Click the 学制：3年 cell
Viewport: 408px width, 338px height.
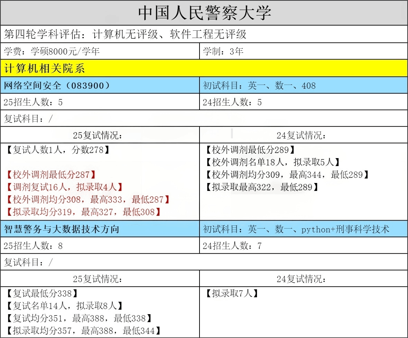[x=223, y=52]
